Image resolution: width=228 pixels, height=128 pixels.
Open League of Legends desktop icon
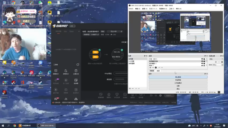pos(13,74)
